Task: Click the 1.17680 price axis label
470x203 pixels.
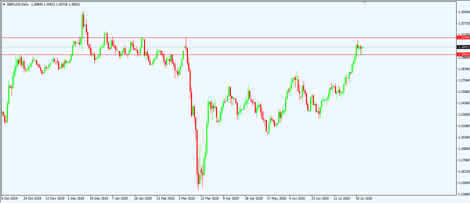Action: [464, 160]
